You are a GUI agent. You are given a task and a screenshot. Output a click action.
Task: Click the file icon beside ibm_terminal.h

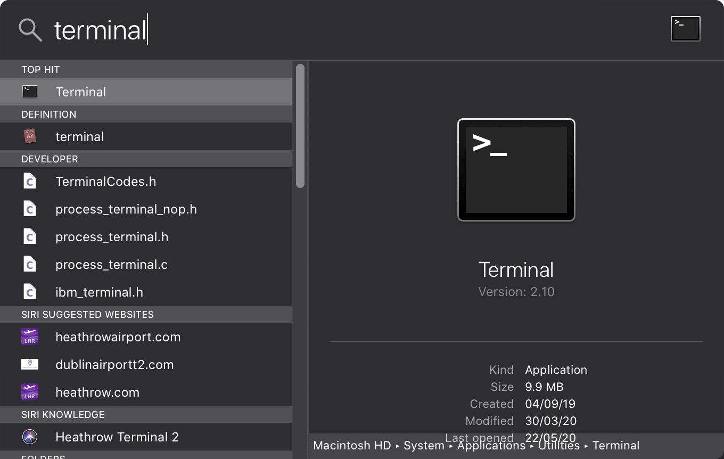30,292
